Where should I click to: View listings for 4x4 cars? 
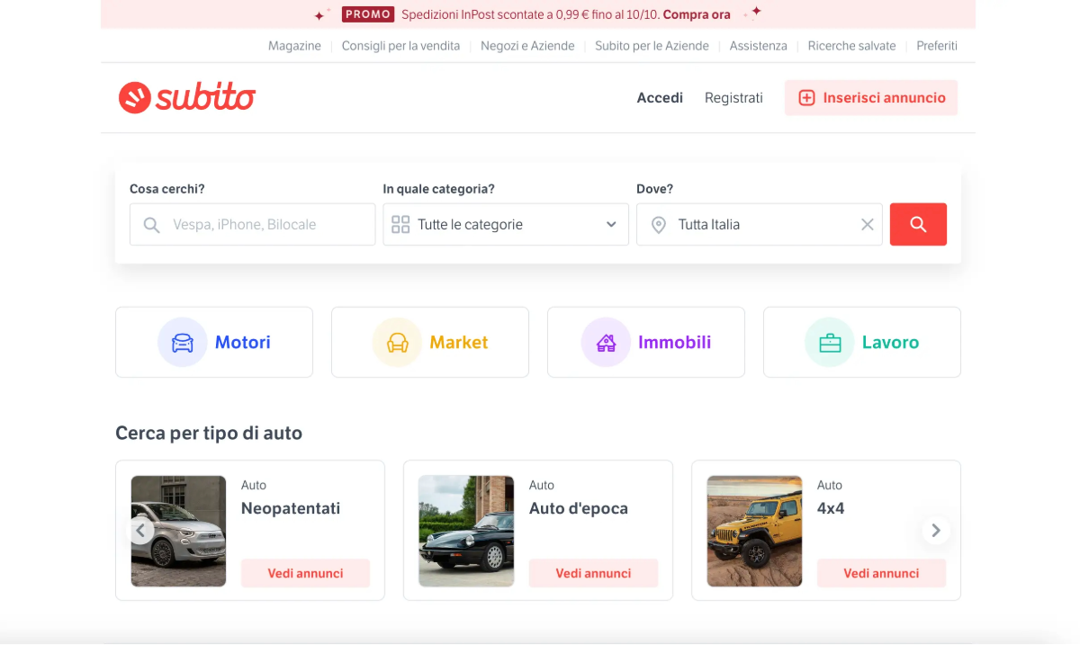click(x=881, y=573)
